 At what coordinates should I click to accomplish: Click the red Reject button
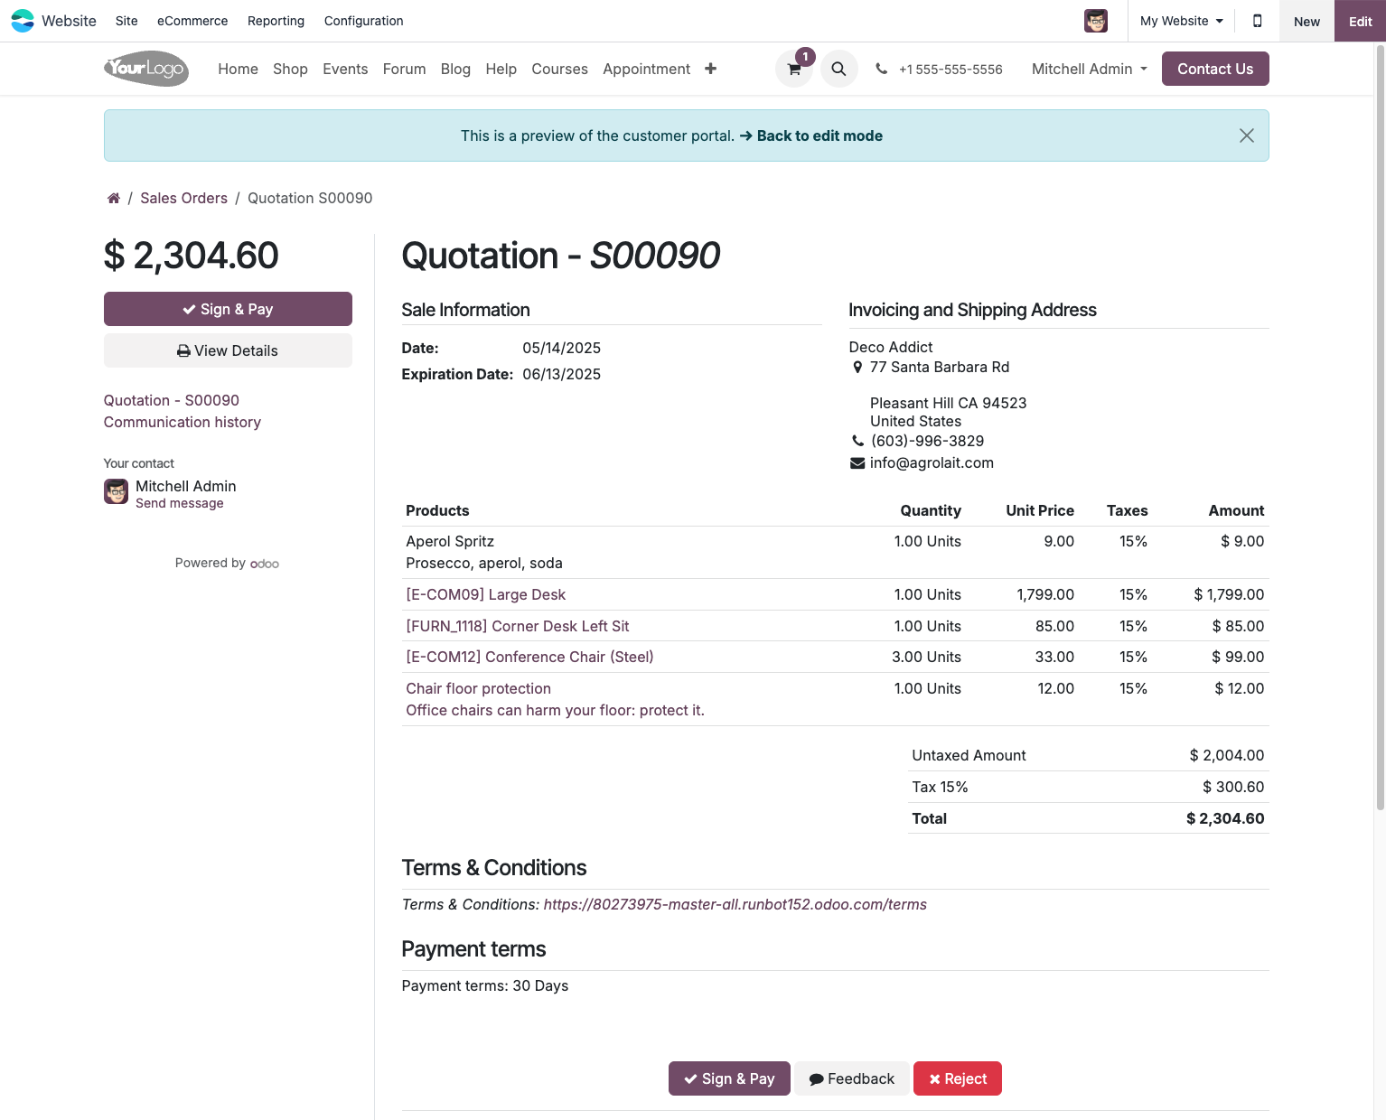958,1078
